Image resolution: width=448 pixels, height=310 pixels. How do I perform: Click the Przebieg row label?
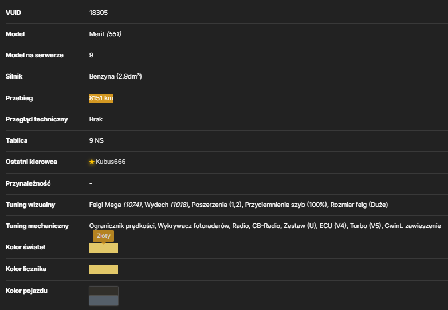click(19, 99)
